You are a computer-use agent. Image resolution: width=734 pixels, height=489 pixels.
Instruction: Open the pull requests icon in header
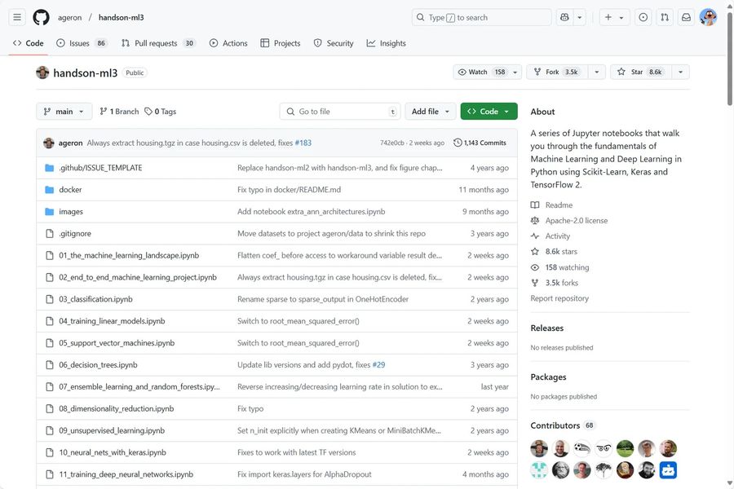click(665, 17)
